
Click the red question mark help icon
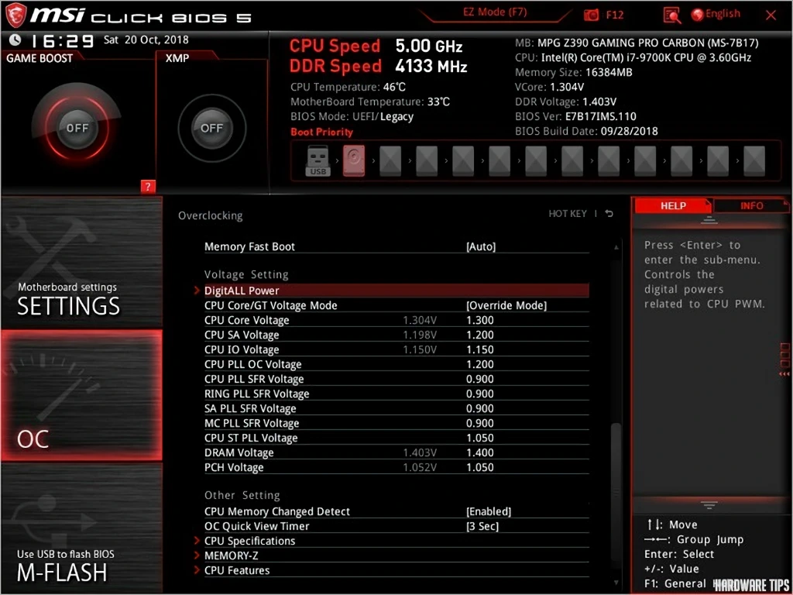(148, 187)
